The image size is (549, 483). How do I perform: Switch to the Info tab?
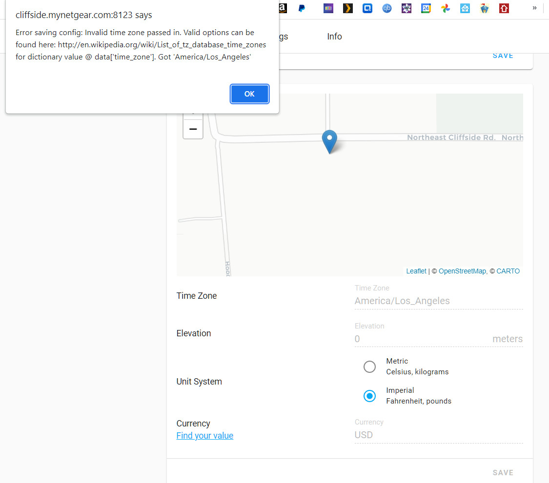(x=334, y=36)
